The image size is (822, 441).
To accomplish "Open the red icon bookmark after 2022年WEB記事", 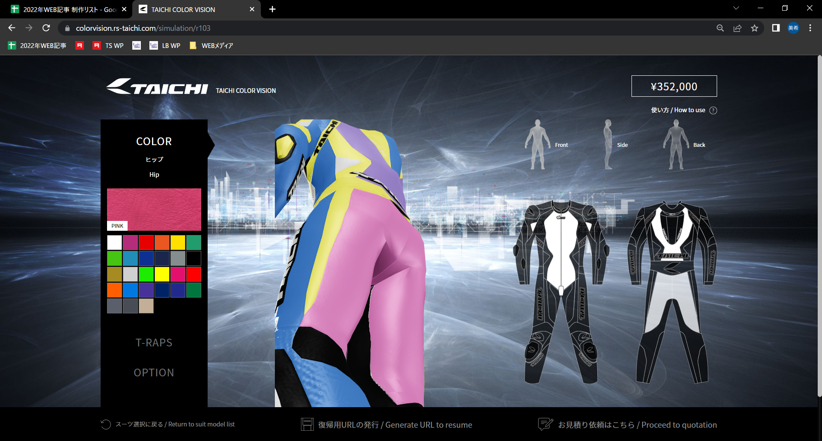I will click(80, 45).
